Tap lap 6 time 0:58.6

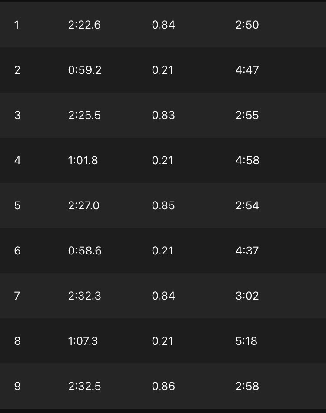point(85,251)
